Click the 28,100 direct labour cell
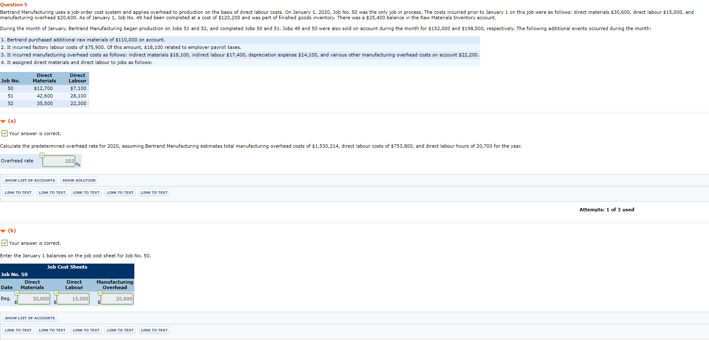 (x=78, y=96)
